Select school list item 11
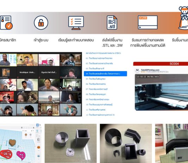The width and height of the screenshot is (188, 163). coord(95,110)
